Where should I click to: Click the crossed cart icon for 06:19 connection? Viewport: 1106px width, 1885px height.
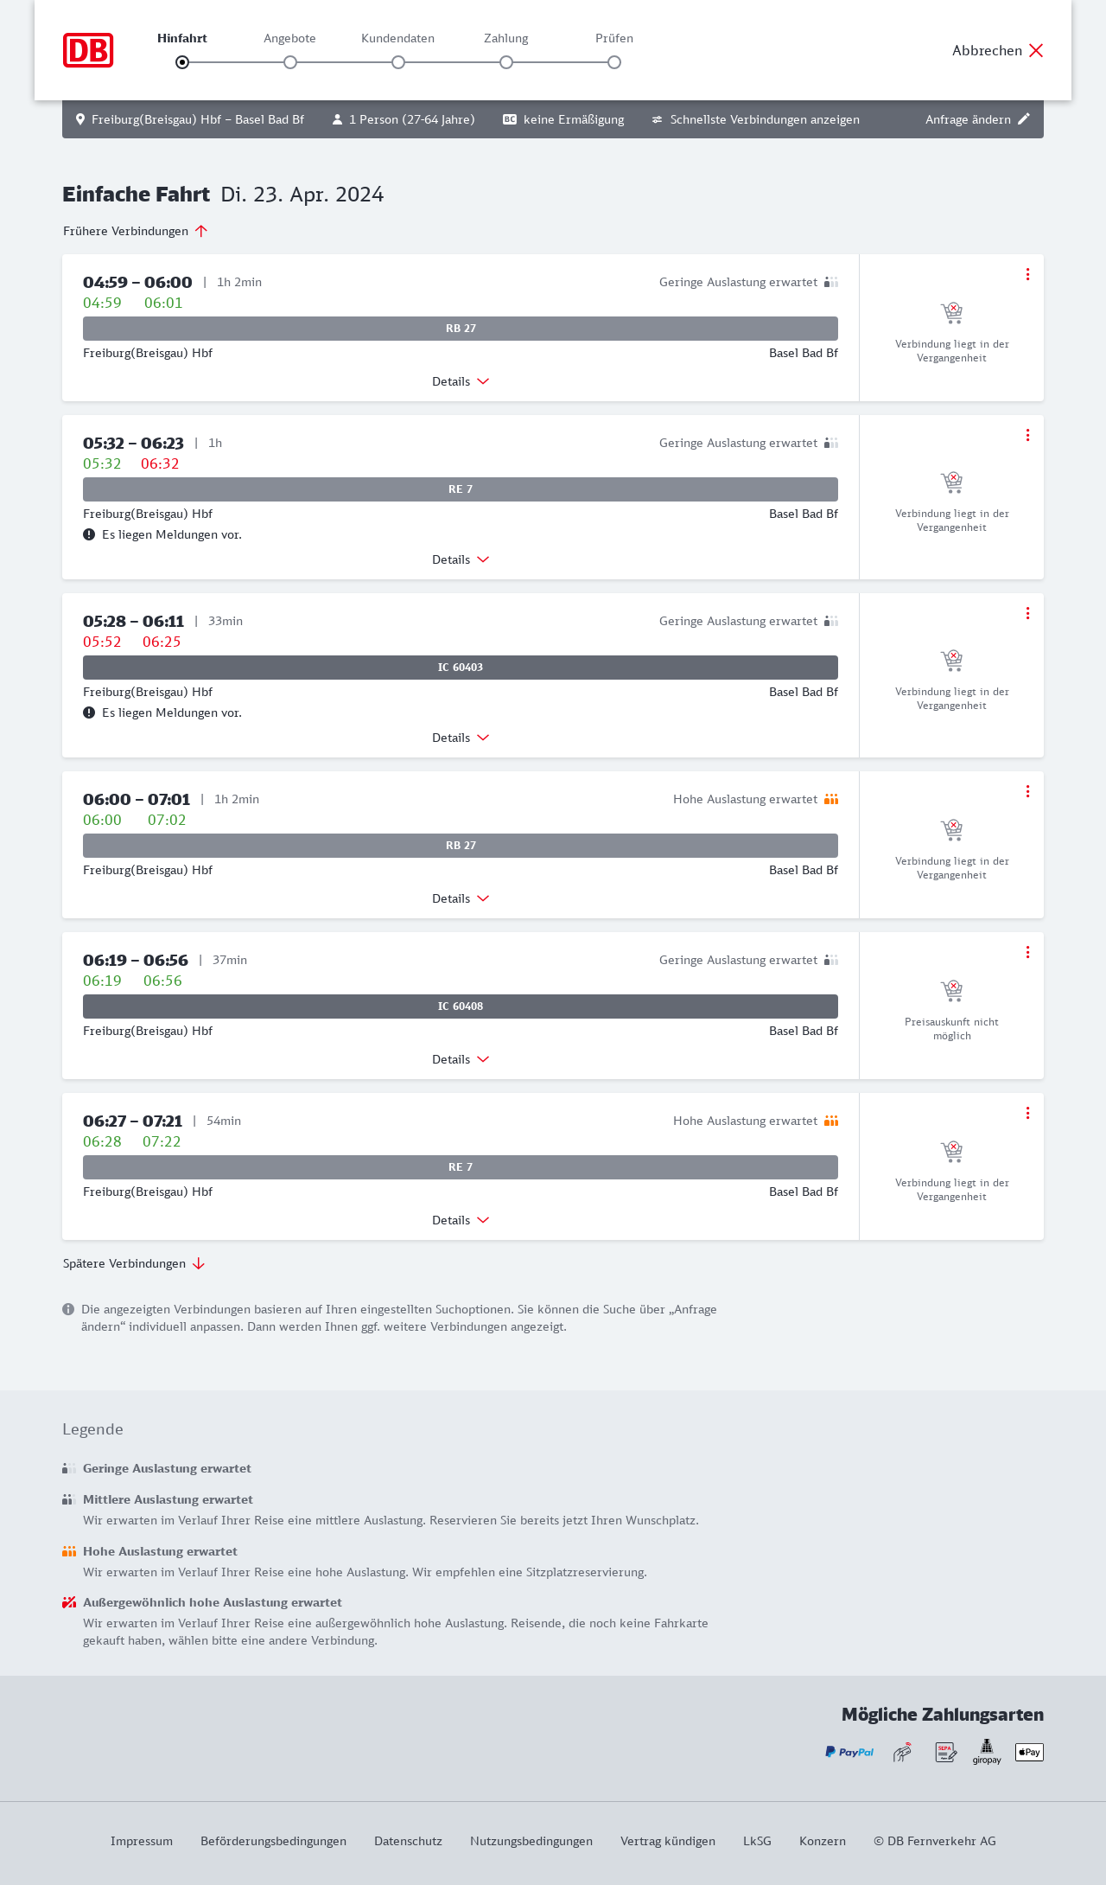tap(951, 990)
